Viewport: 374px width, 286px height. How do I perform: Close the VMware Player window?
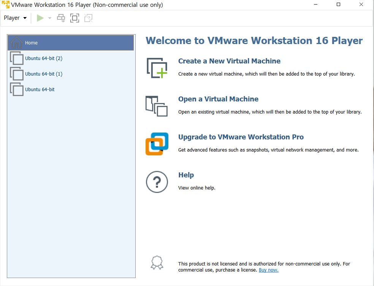(361, 5)
